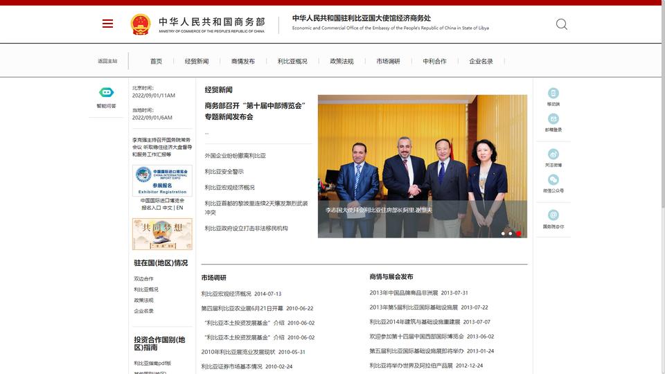The height and width of the screenshot is (374, 665).
Task: Open news 利比亚安全警示
Action: [224, 171]
